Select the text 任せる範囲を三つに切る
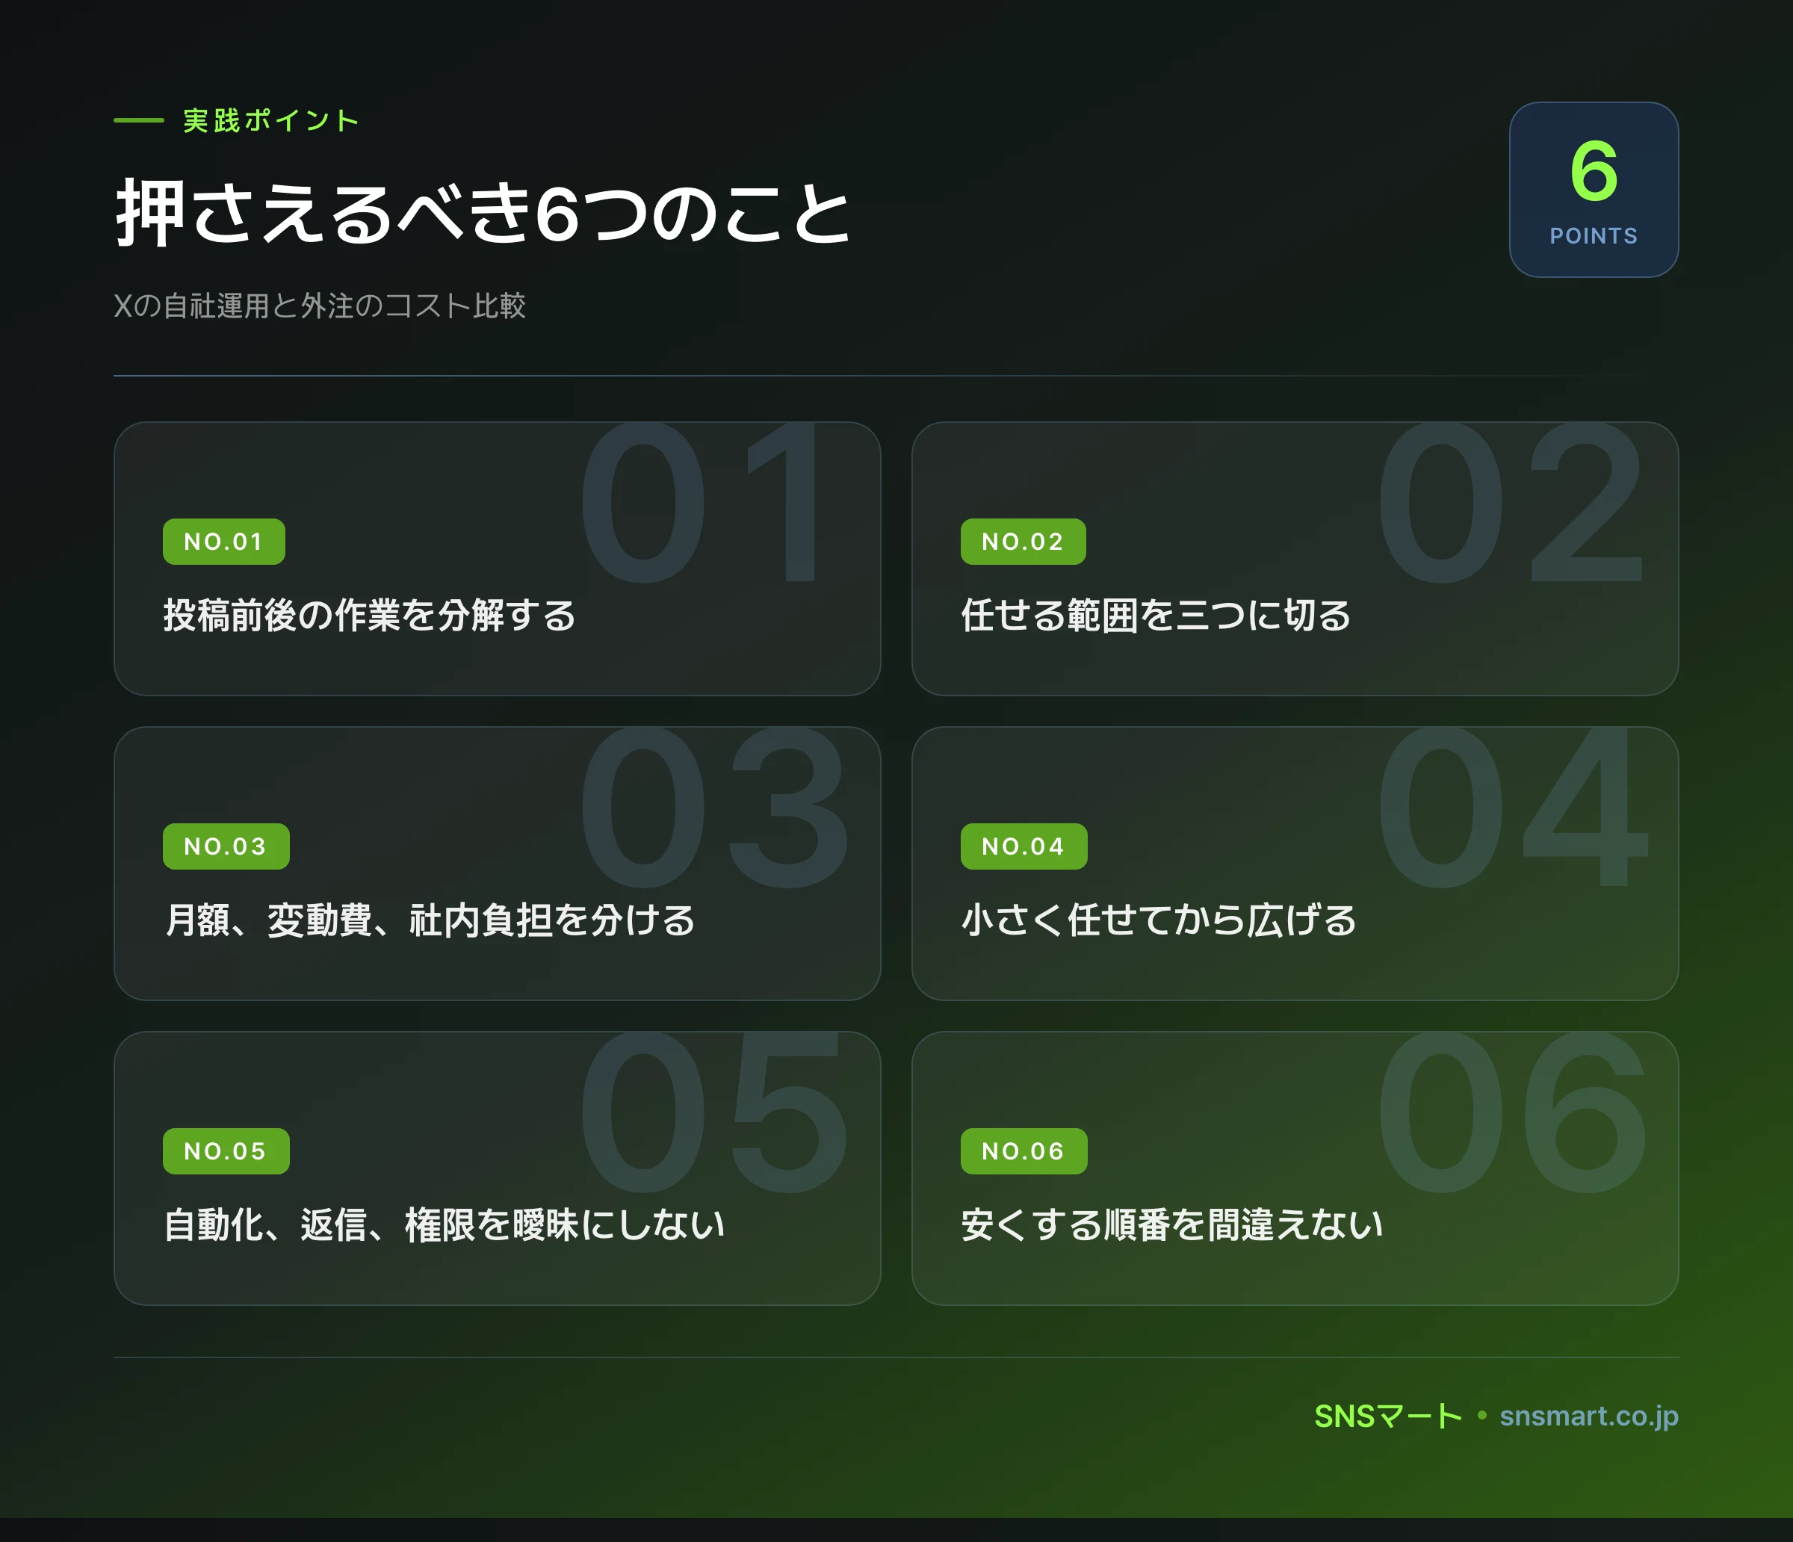The image size is (1793, 1542). 1156,616
